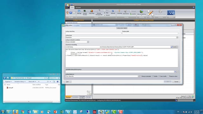Click inside the expression code editor
The height and width of the screenshot is (114, 203).
(x=122, y=58)
